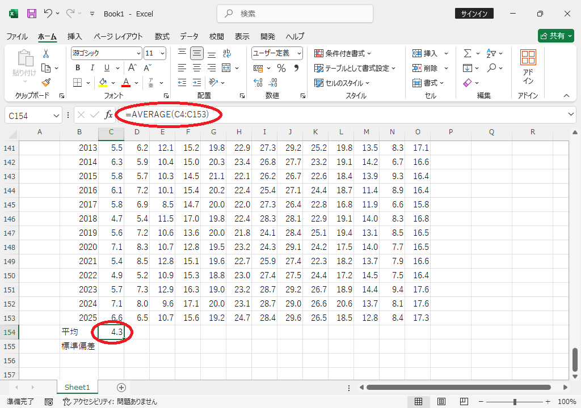Align text to the right
Screen dimensions: 581x408
click(212, 68)
